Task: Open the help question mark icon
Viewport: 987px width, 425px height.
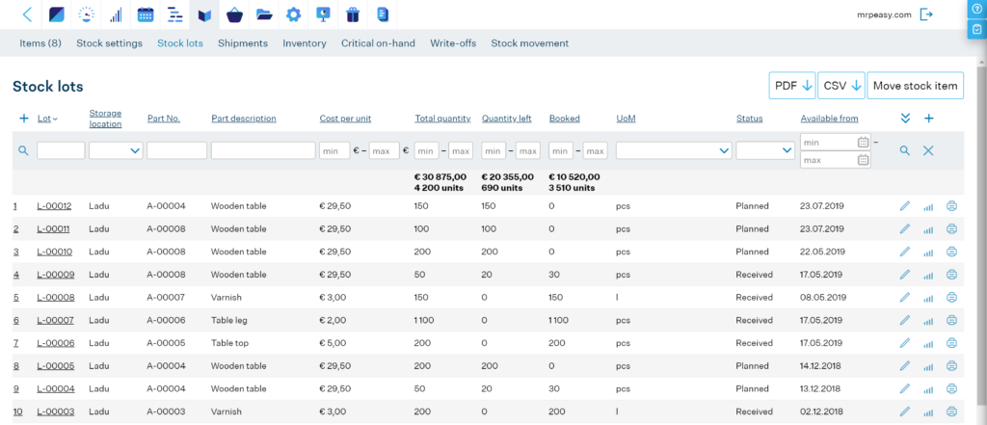Action: (x=977, y=9)
